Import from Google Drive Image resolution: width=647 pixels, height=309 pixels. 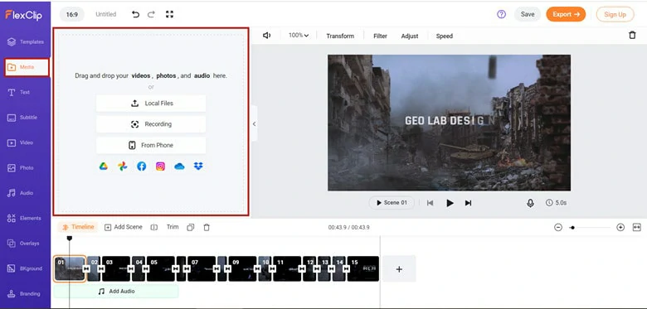104,167
